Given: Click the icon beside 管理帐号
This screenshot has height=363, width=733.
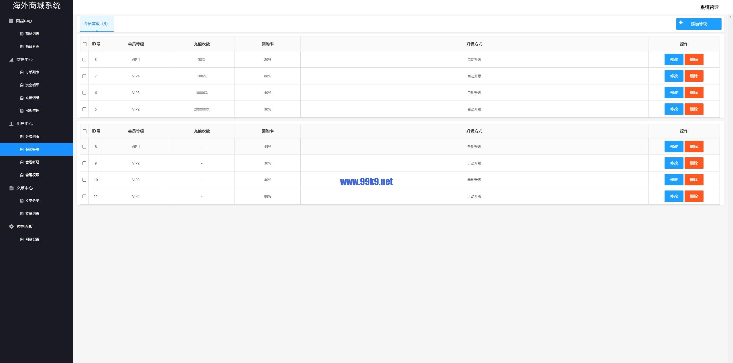Looking at the screenshot, I should 22,162.
